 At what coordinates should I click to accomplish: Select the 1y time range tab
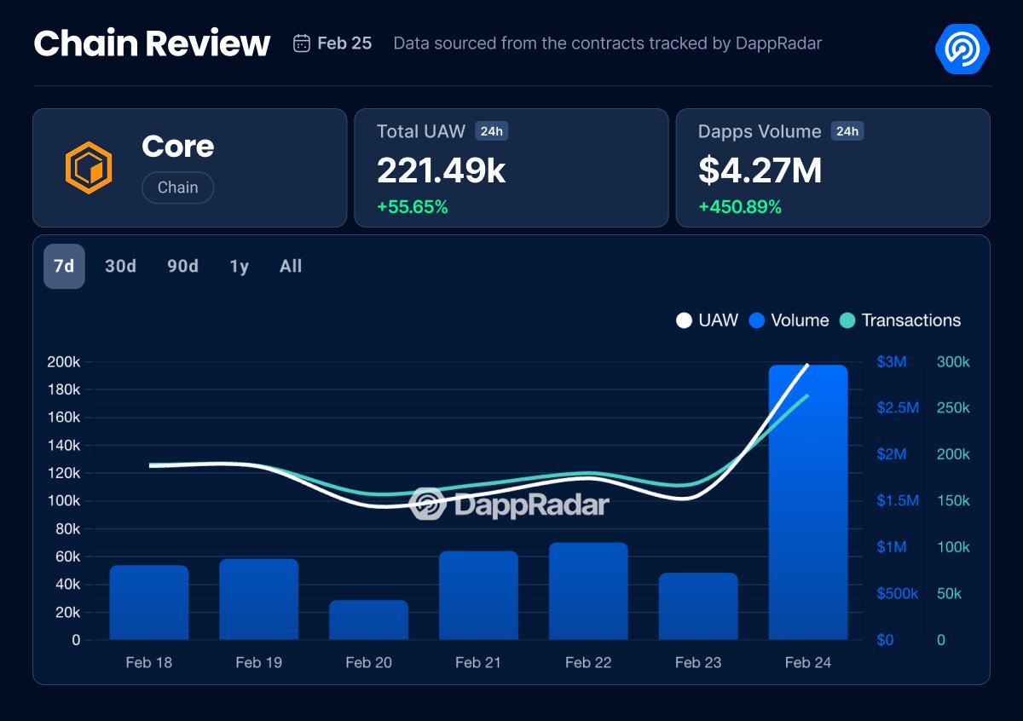239,266
